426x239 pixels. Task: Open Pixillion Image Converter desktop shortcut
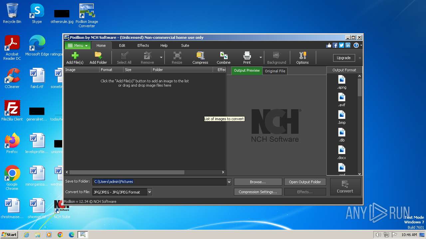click(87, 16)
